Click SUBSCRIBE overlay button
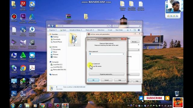Image resolution: width=193 pixels, height=108 pixels. tap(154, 98)
